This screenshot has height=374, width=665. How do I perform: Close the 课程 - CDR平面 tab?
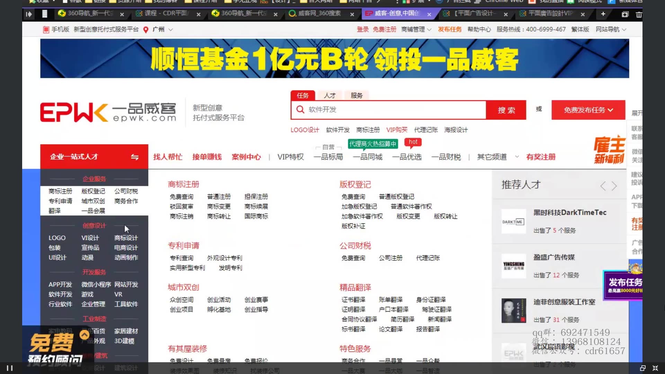(198, 14)
